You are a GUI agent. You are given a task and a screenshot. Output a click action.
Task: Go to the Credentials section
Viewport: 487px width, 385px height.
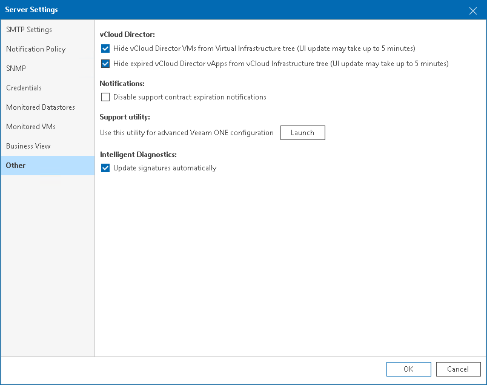tap(24, 88)
